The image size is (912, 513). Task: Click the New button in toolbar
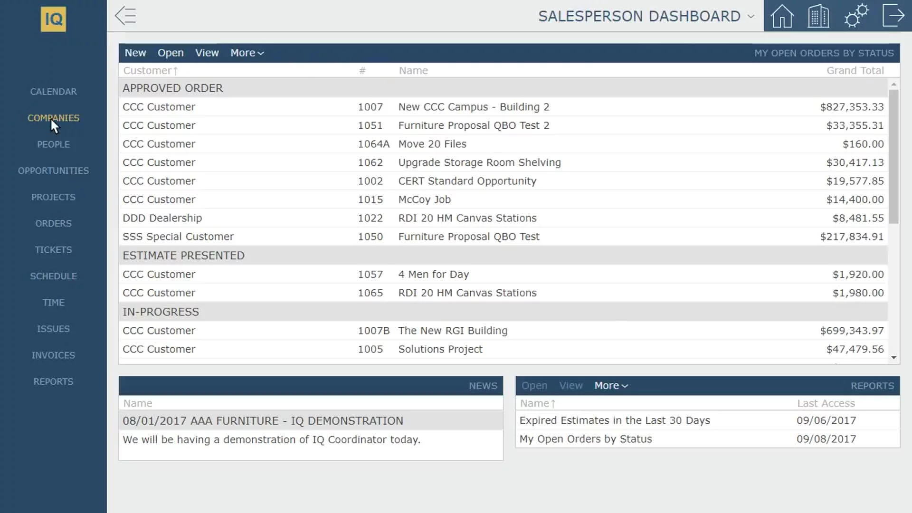pos(135,52)
